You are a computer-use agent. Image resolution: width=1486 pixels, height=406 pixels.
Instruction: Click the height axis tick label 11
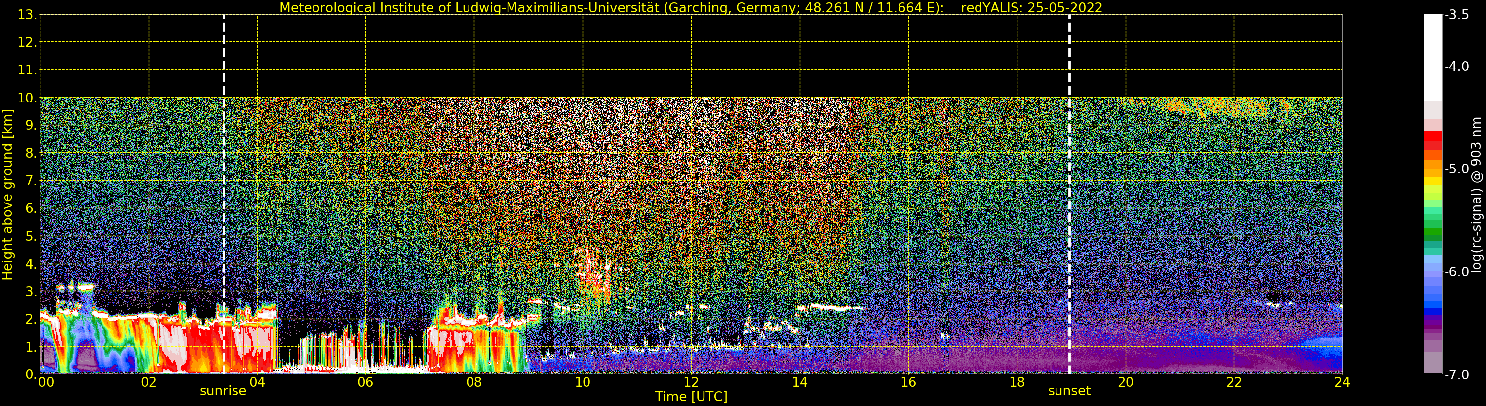pyautogui.click(x=27, y=70)
